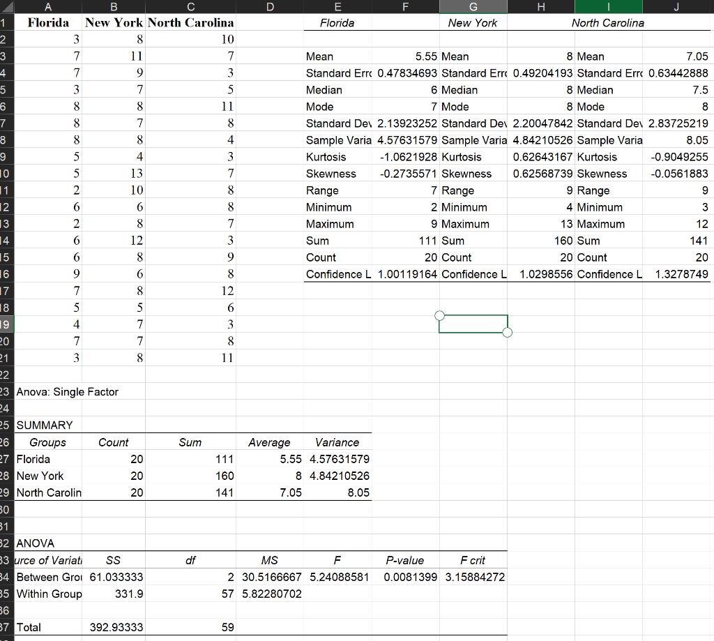The image size is (714, 641).
Task: Click Florida standard deviation 2.13923252
Action: coord(407,123)
